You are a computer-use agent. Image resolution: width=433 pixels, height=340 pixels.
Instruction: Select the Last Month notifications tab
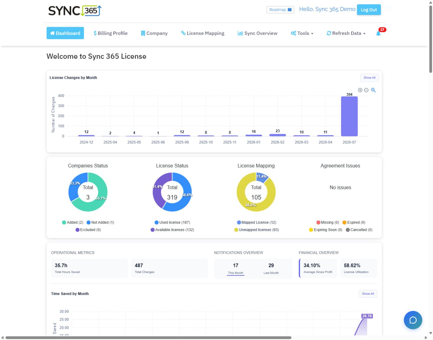pos(271,269)
